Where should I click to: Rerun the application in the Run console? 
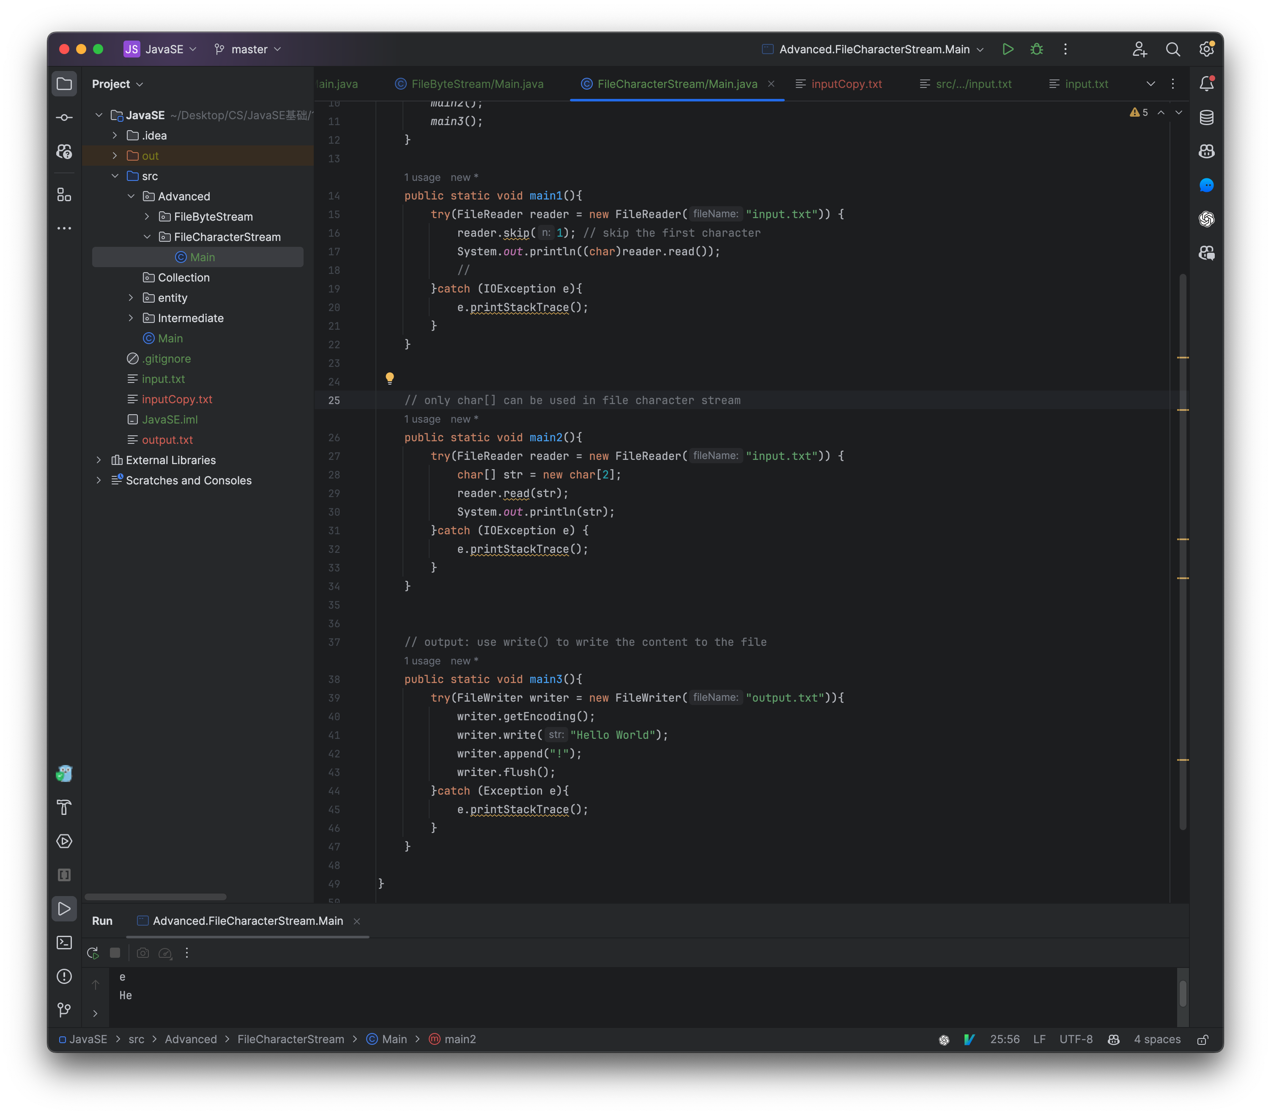click(93, 953)
